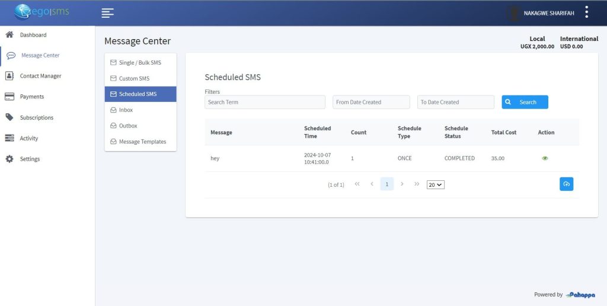607x306 pixels.
Task: Open the Single / Bulk SMS tab
Action: click(140, 63)
